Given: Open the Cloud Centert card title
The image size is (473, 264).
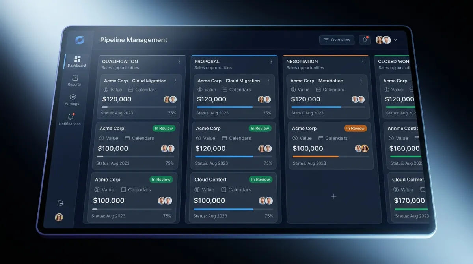Looking at the screenshot, I should click(210, 180).
